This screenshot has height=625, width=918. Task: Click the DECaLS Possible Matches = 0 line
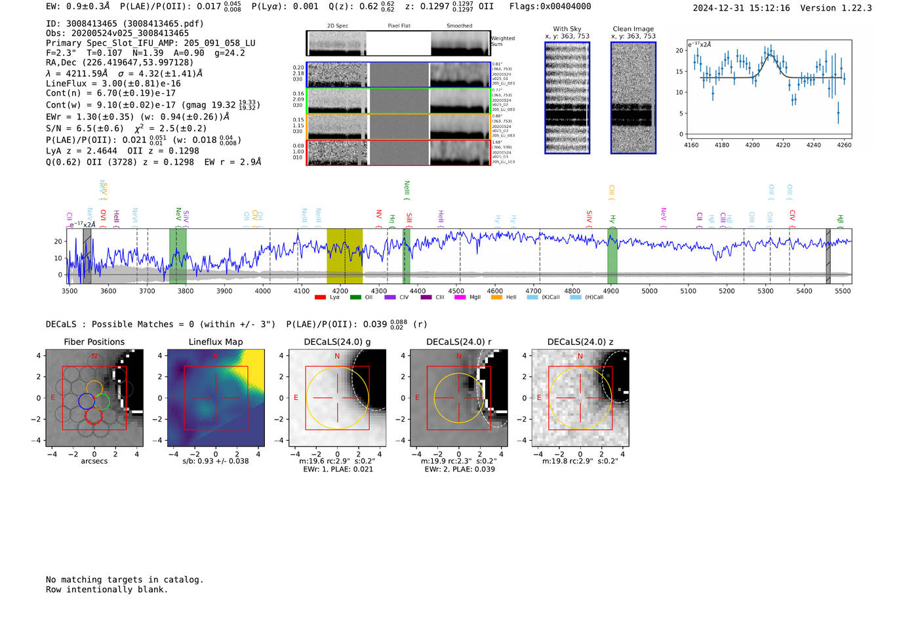click(x=237, y=324)
